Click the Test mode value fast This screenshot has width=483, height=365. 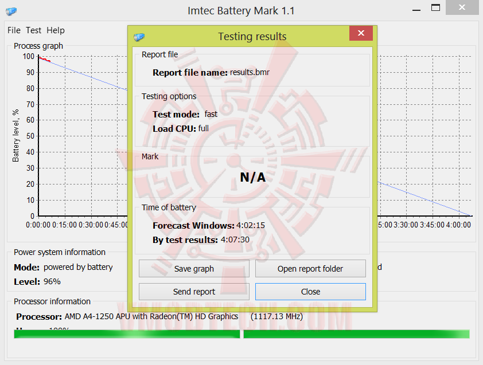[211, 114]
